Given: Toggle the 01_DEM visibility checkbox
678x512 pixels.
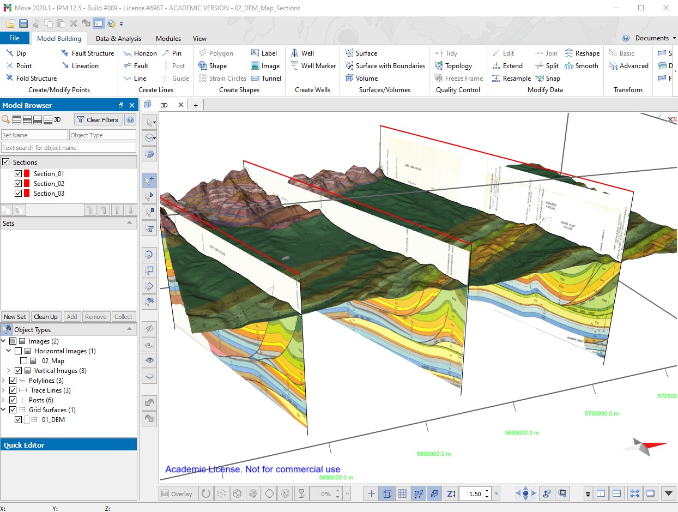Looking at the screenshot, I should coord(19,420).
